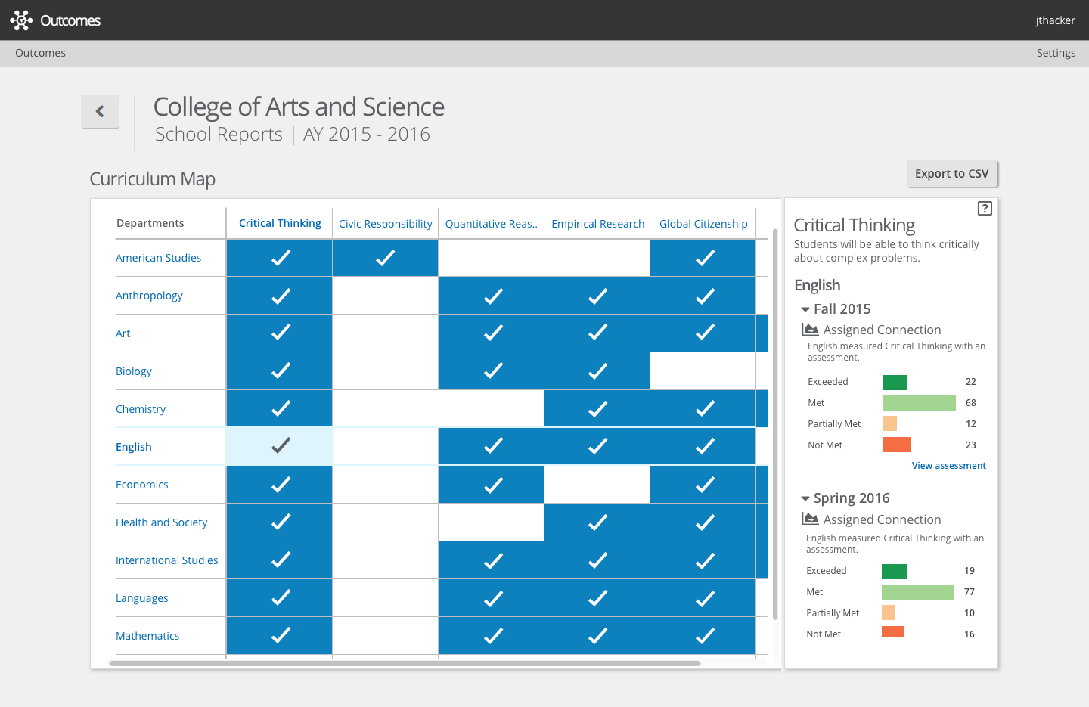Viewport: 1089px width, 707px height.
Task: Click Spring 2016 Met light green bar
Action: coord(917,592)
